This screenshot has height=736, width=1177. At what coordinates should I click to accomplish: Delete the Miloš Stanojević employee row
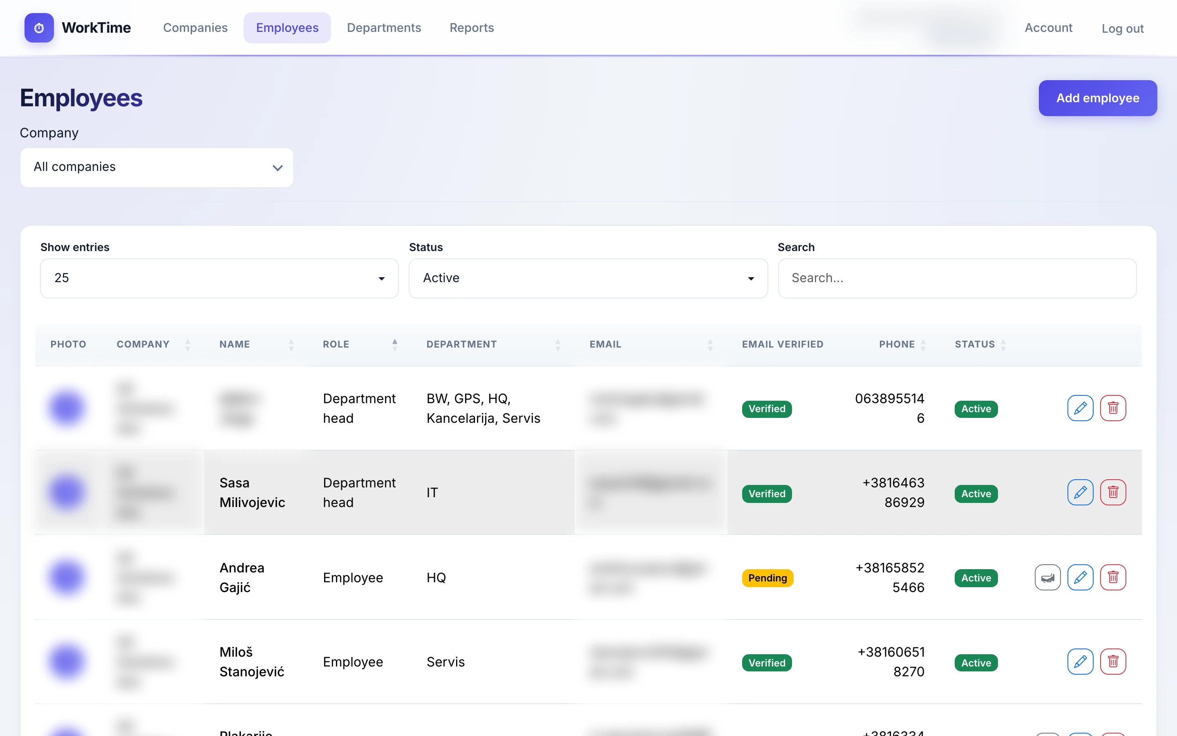click(1113, 662)
